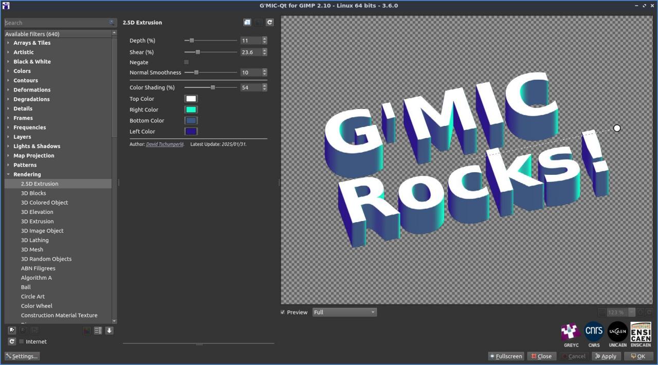Open the Left Color swatch picker
The height and width of the screenshot is (365, 658).
click(x=191, y=132)
